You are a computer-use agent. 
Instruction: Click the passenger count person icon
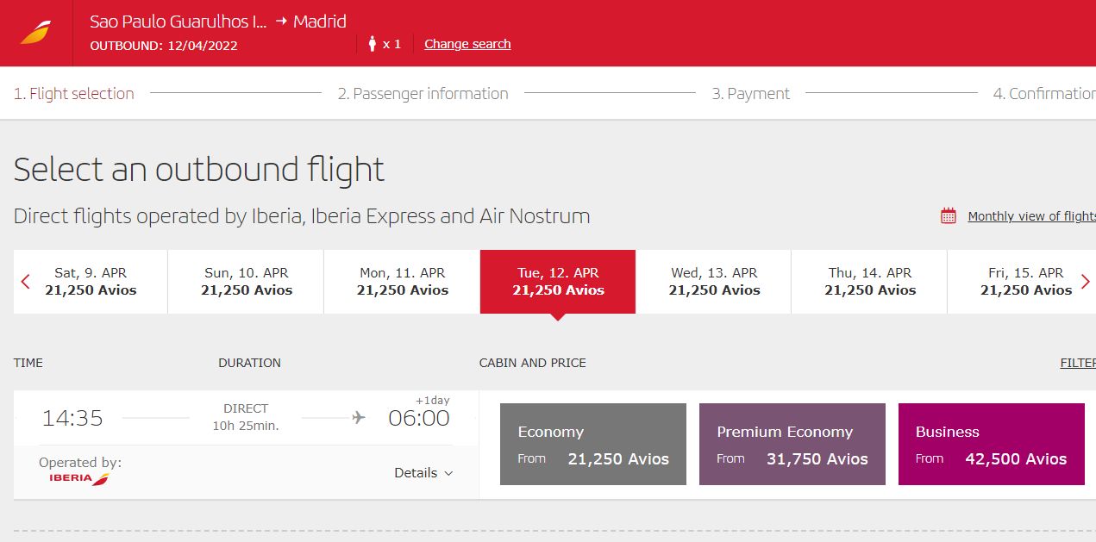pyautogui.click(x=373, y=43)
